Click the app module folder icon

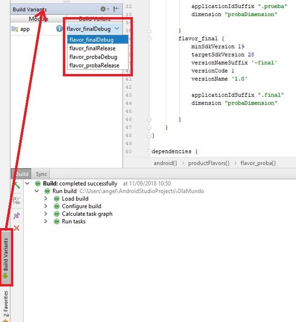(x=14, y=29)
